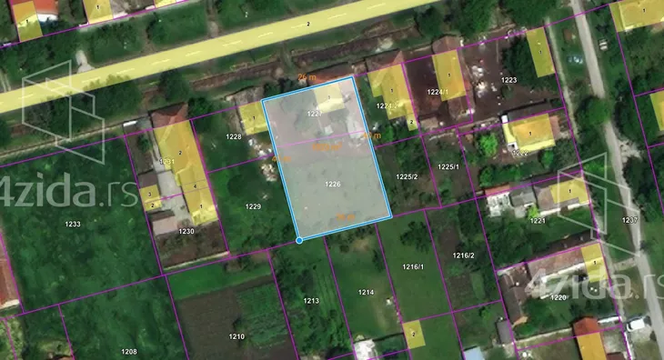Screen dimensions: 664x360
Task: Select parcel label 1227
Action: click(x=315, y=114)
